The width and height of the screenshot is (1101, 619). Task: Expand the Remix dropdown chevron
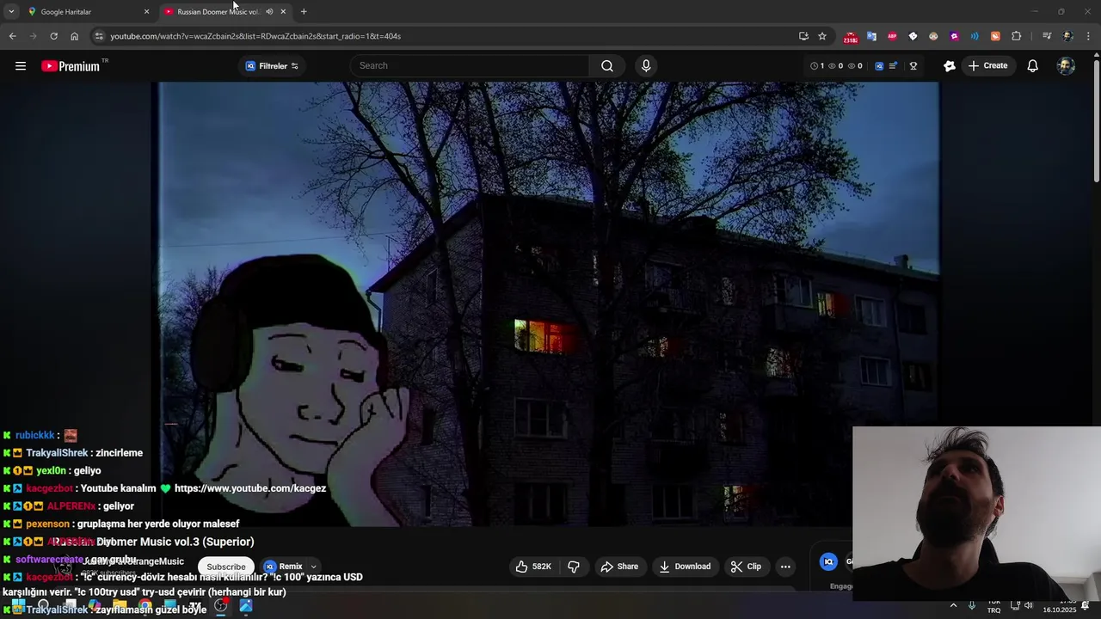point(313,567)
